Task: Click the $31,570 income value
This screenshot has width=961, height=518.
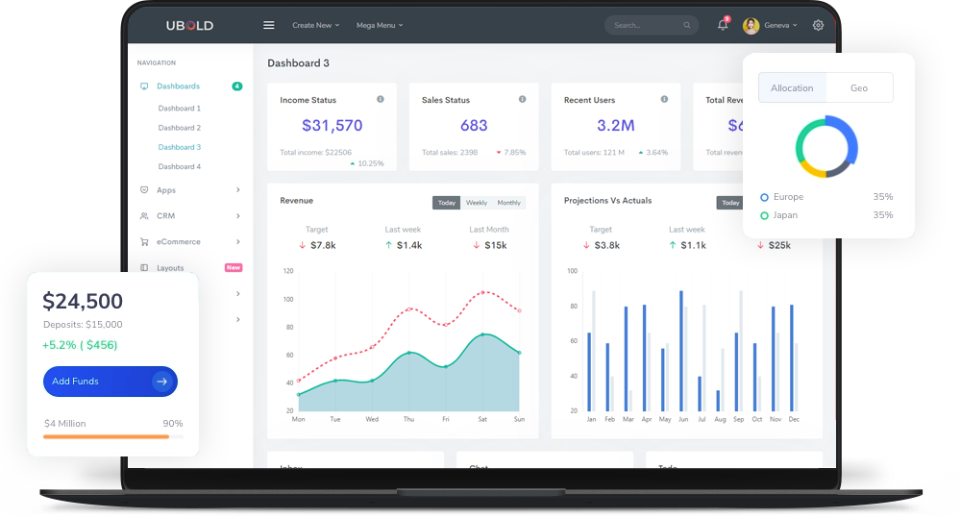Action: point(333,126)
